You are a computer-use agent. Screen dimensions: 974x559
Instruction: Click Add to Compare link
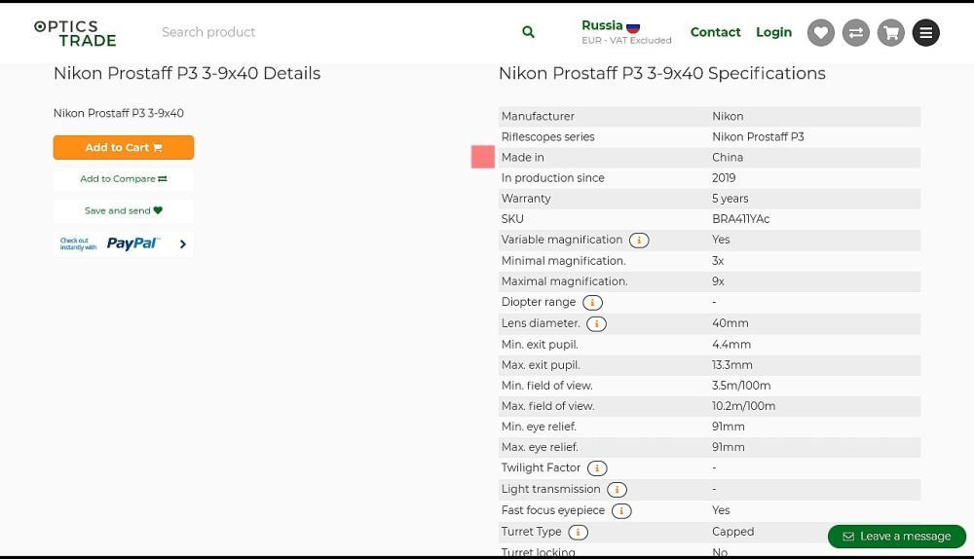[124, 179]
